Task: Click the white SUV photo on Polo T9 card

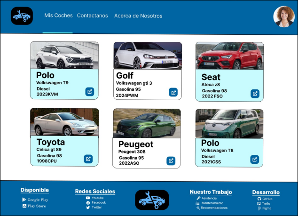Action: (64, 56)
